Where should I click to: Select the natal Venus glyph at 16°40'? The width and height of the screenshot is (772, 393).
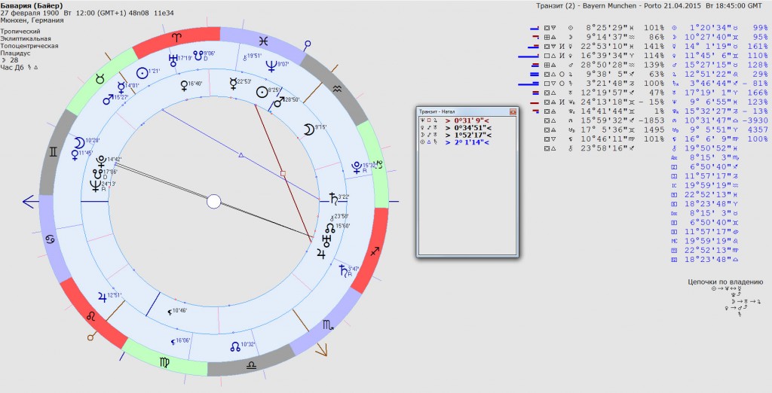[184, 86]
